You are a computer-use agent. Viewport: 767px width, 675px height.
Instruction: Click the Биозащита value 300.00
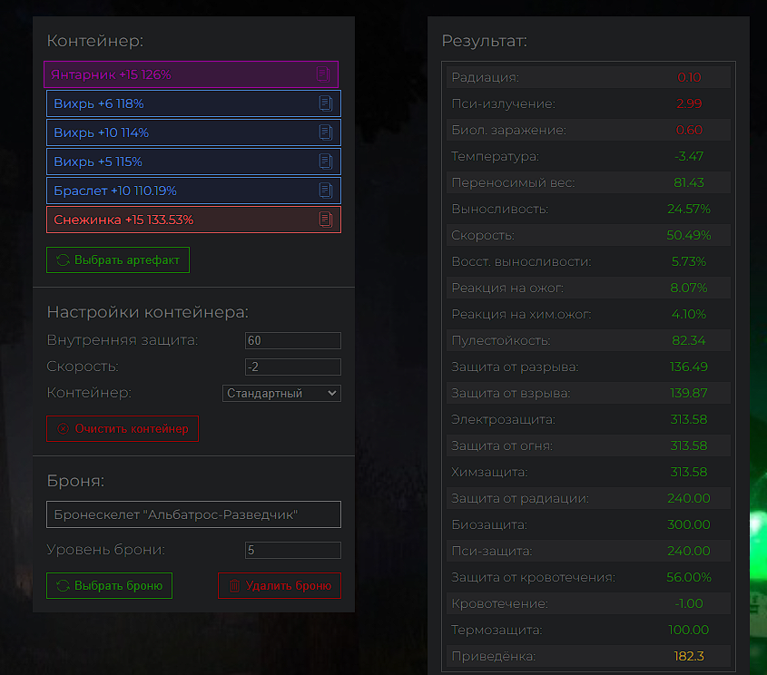coord(689,524)
